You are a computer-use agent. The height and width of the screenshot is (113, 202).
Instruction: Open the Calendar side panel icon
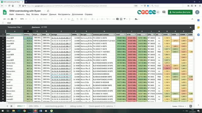pos(198,20)
